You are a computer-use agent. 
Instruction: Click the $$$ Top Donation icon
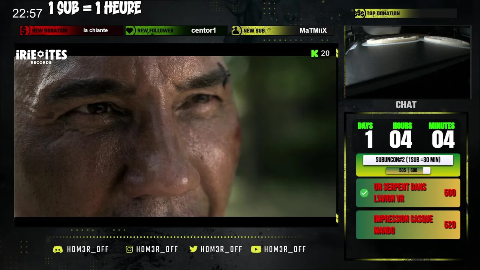(360, 13)
